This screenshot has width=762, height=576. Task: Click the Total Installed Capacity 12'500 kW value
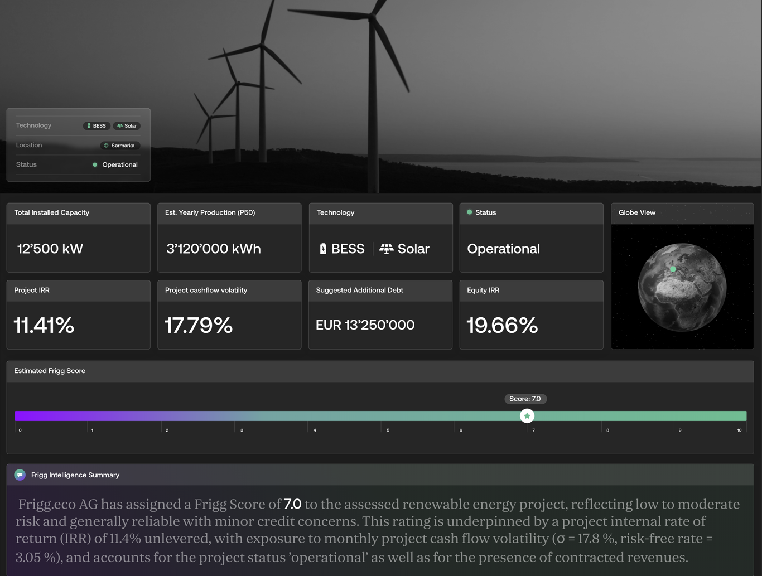[50, 249]
